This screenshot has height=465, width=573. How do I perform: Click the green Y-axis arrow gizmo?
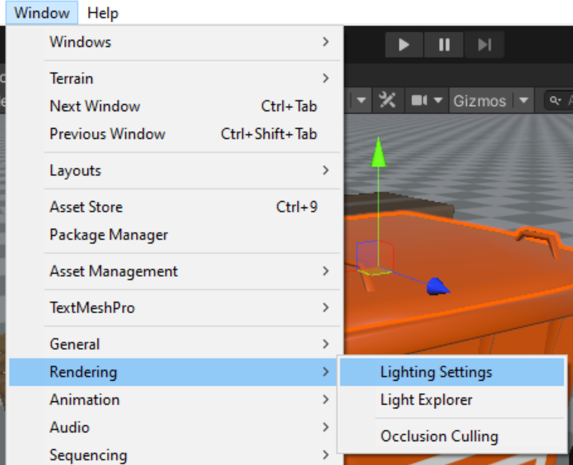378,154
